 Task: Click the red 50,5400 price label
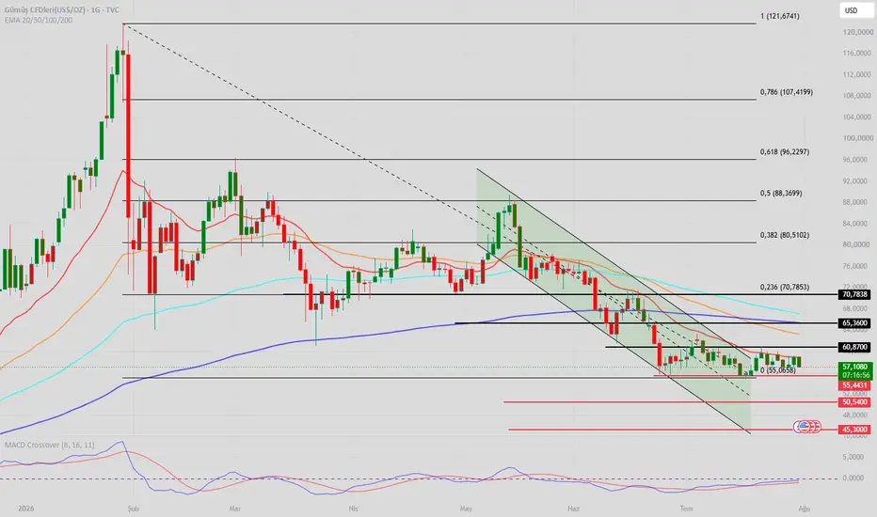854,402
